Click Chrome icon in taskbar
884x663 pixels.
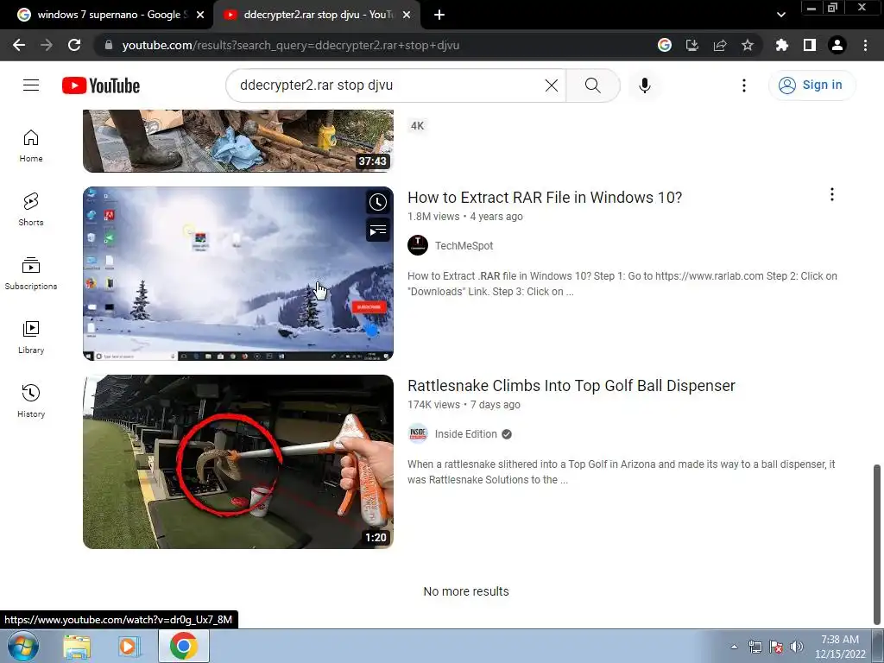pyautogui.click(x=183, y=646)
